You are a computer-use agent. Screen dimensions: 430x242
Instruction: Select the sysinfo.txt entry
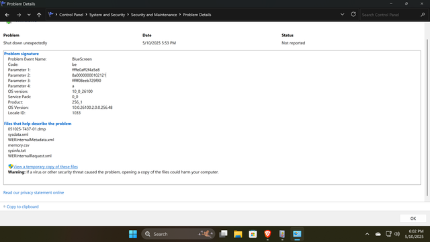[x=17, y=151]
